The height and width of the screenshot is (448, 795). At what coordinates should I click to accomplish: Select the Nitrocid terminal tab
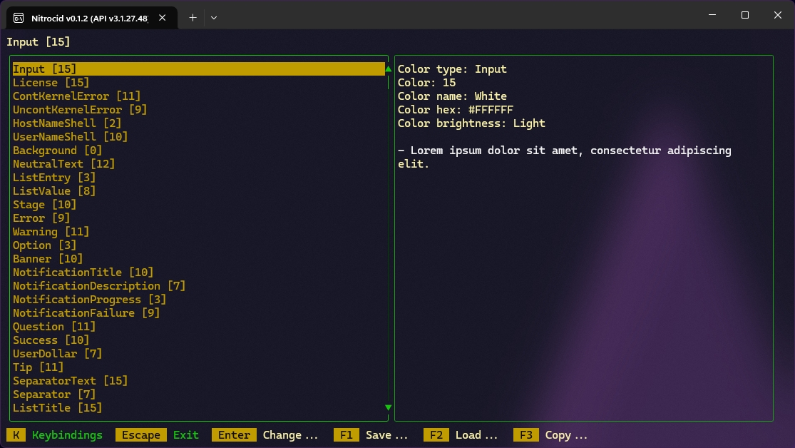(x=89, y=17)
